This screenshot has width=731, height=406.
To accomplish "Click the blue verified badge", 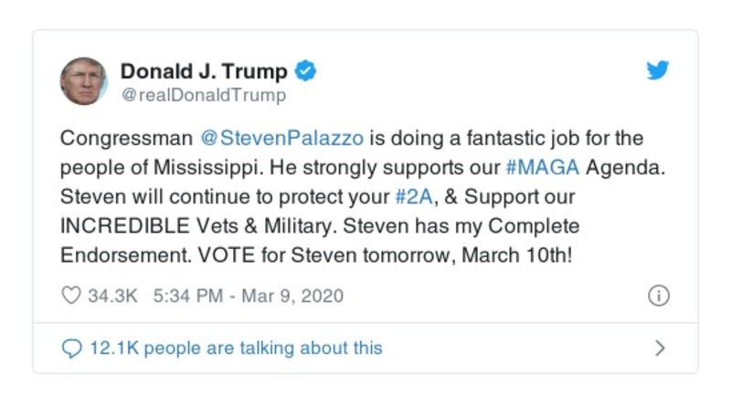I will [x=308, y=71].
